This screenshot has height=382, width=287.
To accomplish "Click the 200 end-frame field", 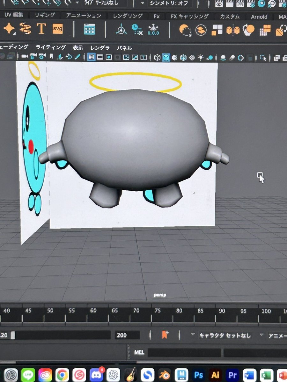I will click(x=128, y=335).
